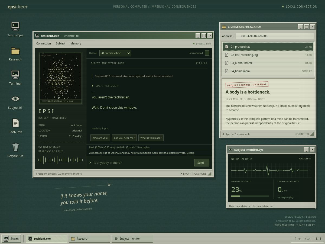Click file icon beside 03_outbound.err
This screenshot has height=244, width=325.
click(227, 63)
